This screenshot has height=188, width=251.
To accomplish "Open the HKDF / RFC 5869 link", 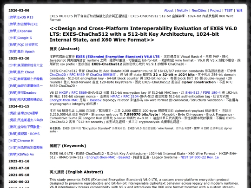I will point(73,93).
